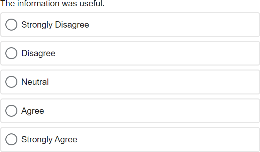This screenshot has height=152, width=260.
Task: Click the "Neutral" label text
Action: pyautogui.click(x=35, y=82)
